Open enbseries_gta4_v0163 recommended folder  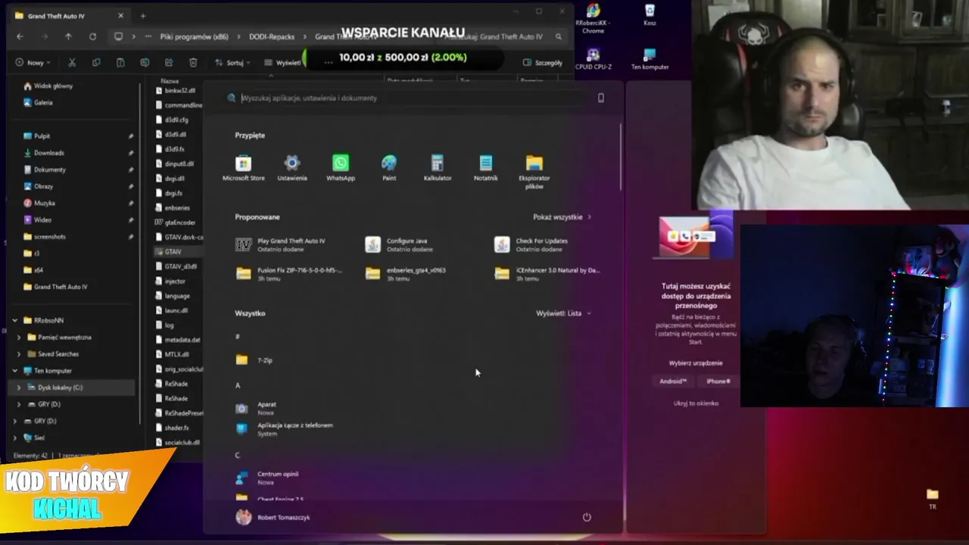click(x=406, y=274)
